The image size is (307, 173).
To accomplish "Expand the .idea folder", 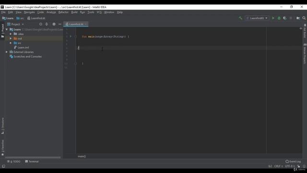I will (x=11, y=34).
